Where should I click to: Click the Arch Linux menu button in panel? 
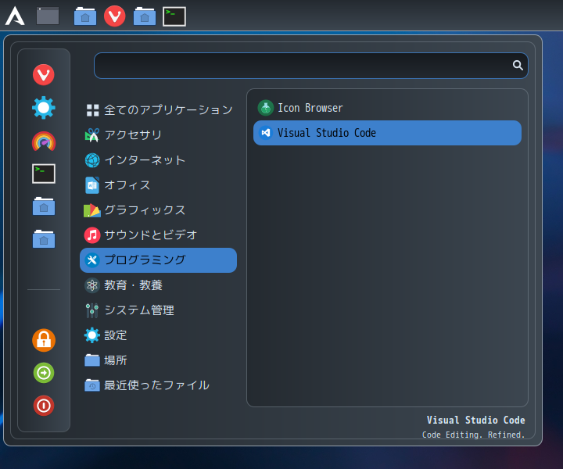tap(15, 16)
